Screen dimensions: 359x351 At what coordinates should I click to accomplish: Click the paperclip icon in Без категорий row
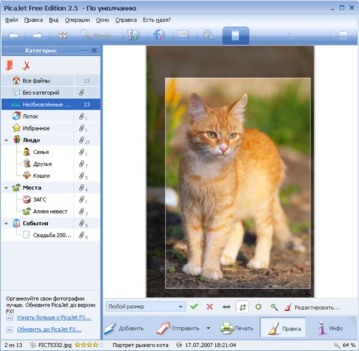click(x=81, y=92)
